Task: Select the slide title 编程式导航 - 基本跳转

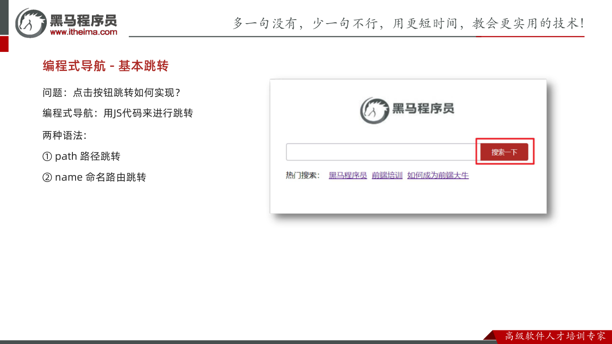Action: point(106,66)
